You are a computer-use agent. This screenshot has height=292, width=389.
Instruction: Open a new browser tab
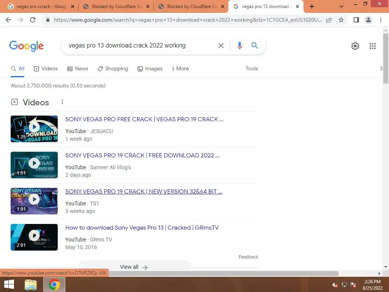coord(312,7)
